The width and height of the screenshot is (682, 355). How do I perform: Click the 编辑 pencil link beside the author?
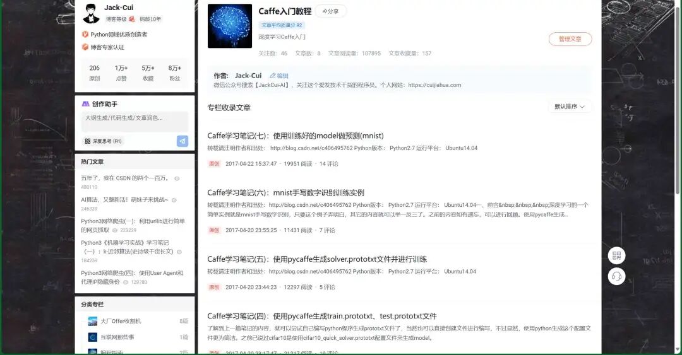click(x=279, y=76)
